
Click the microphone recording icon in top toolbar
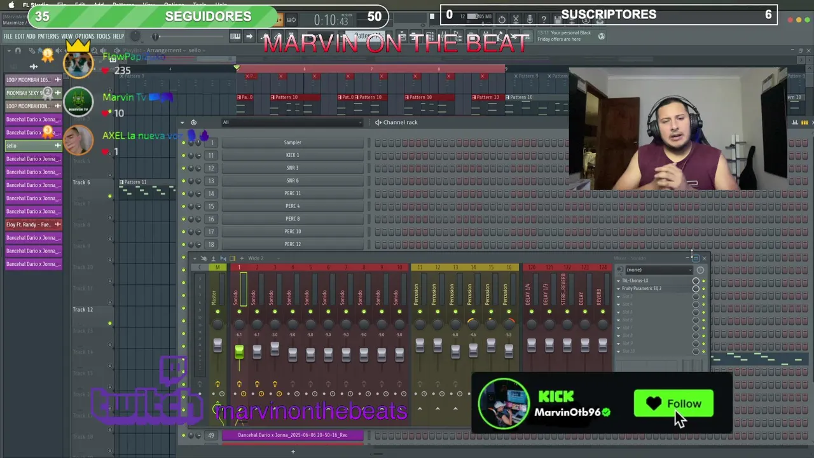530,20
